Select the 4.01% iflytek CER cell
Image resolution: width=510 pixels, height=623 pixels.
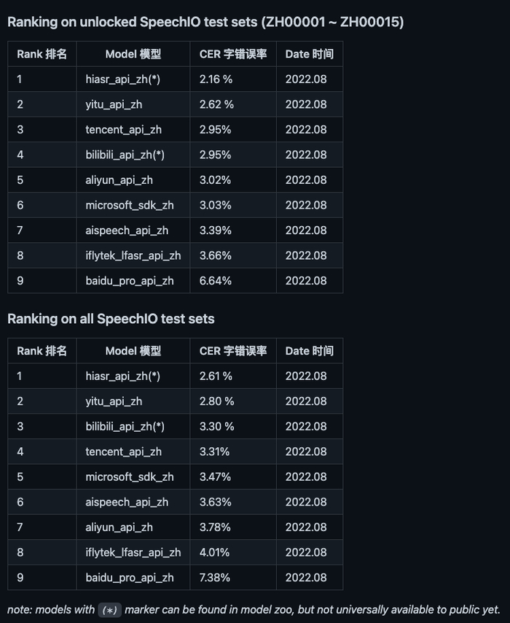(215, 552)
